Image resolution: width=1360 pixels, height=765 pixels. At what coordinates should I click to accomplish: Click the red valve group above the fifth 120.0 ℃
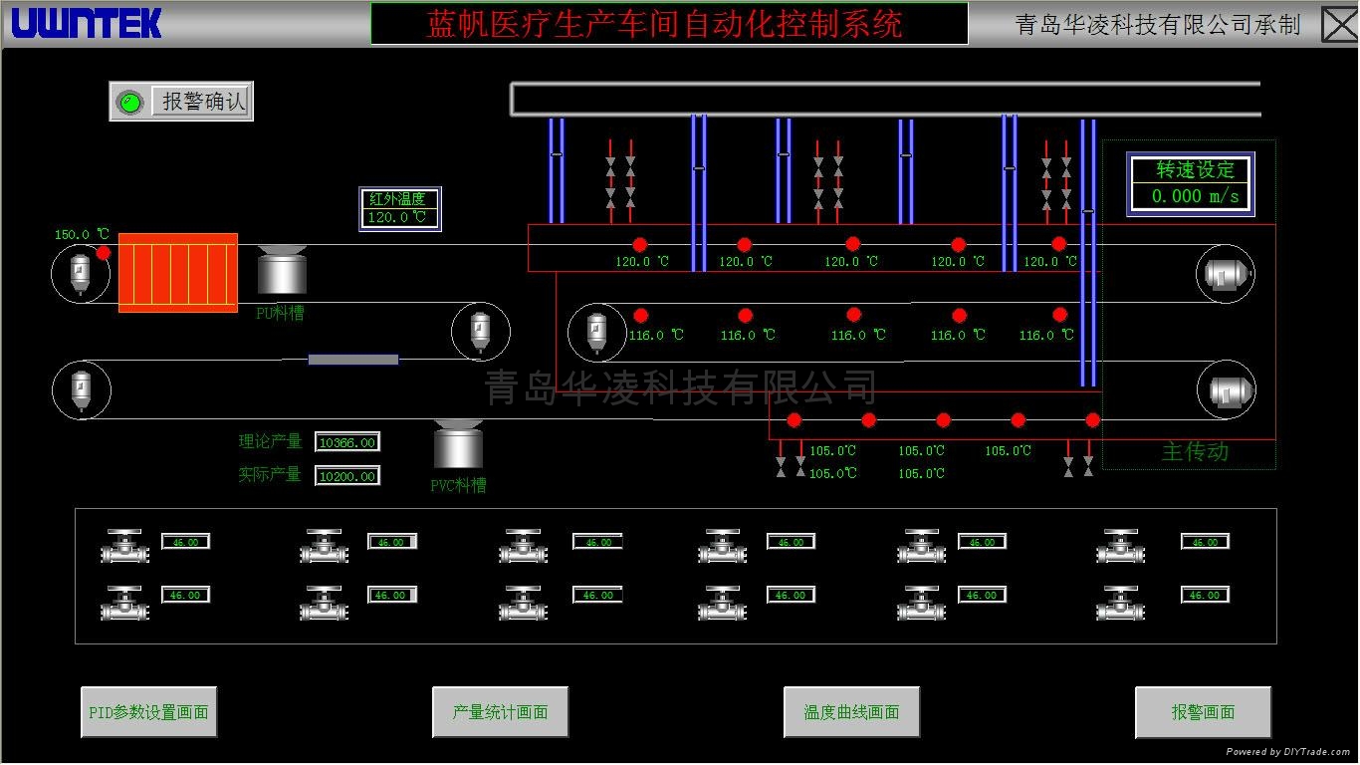click(x=1056, y=181)
